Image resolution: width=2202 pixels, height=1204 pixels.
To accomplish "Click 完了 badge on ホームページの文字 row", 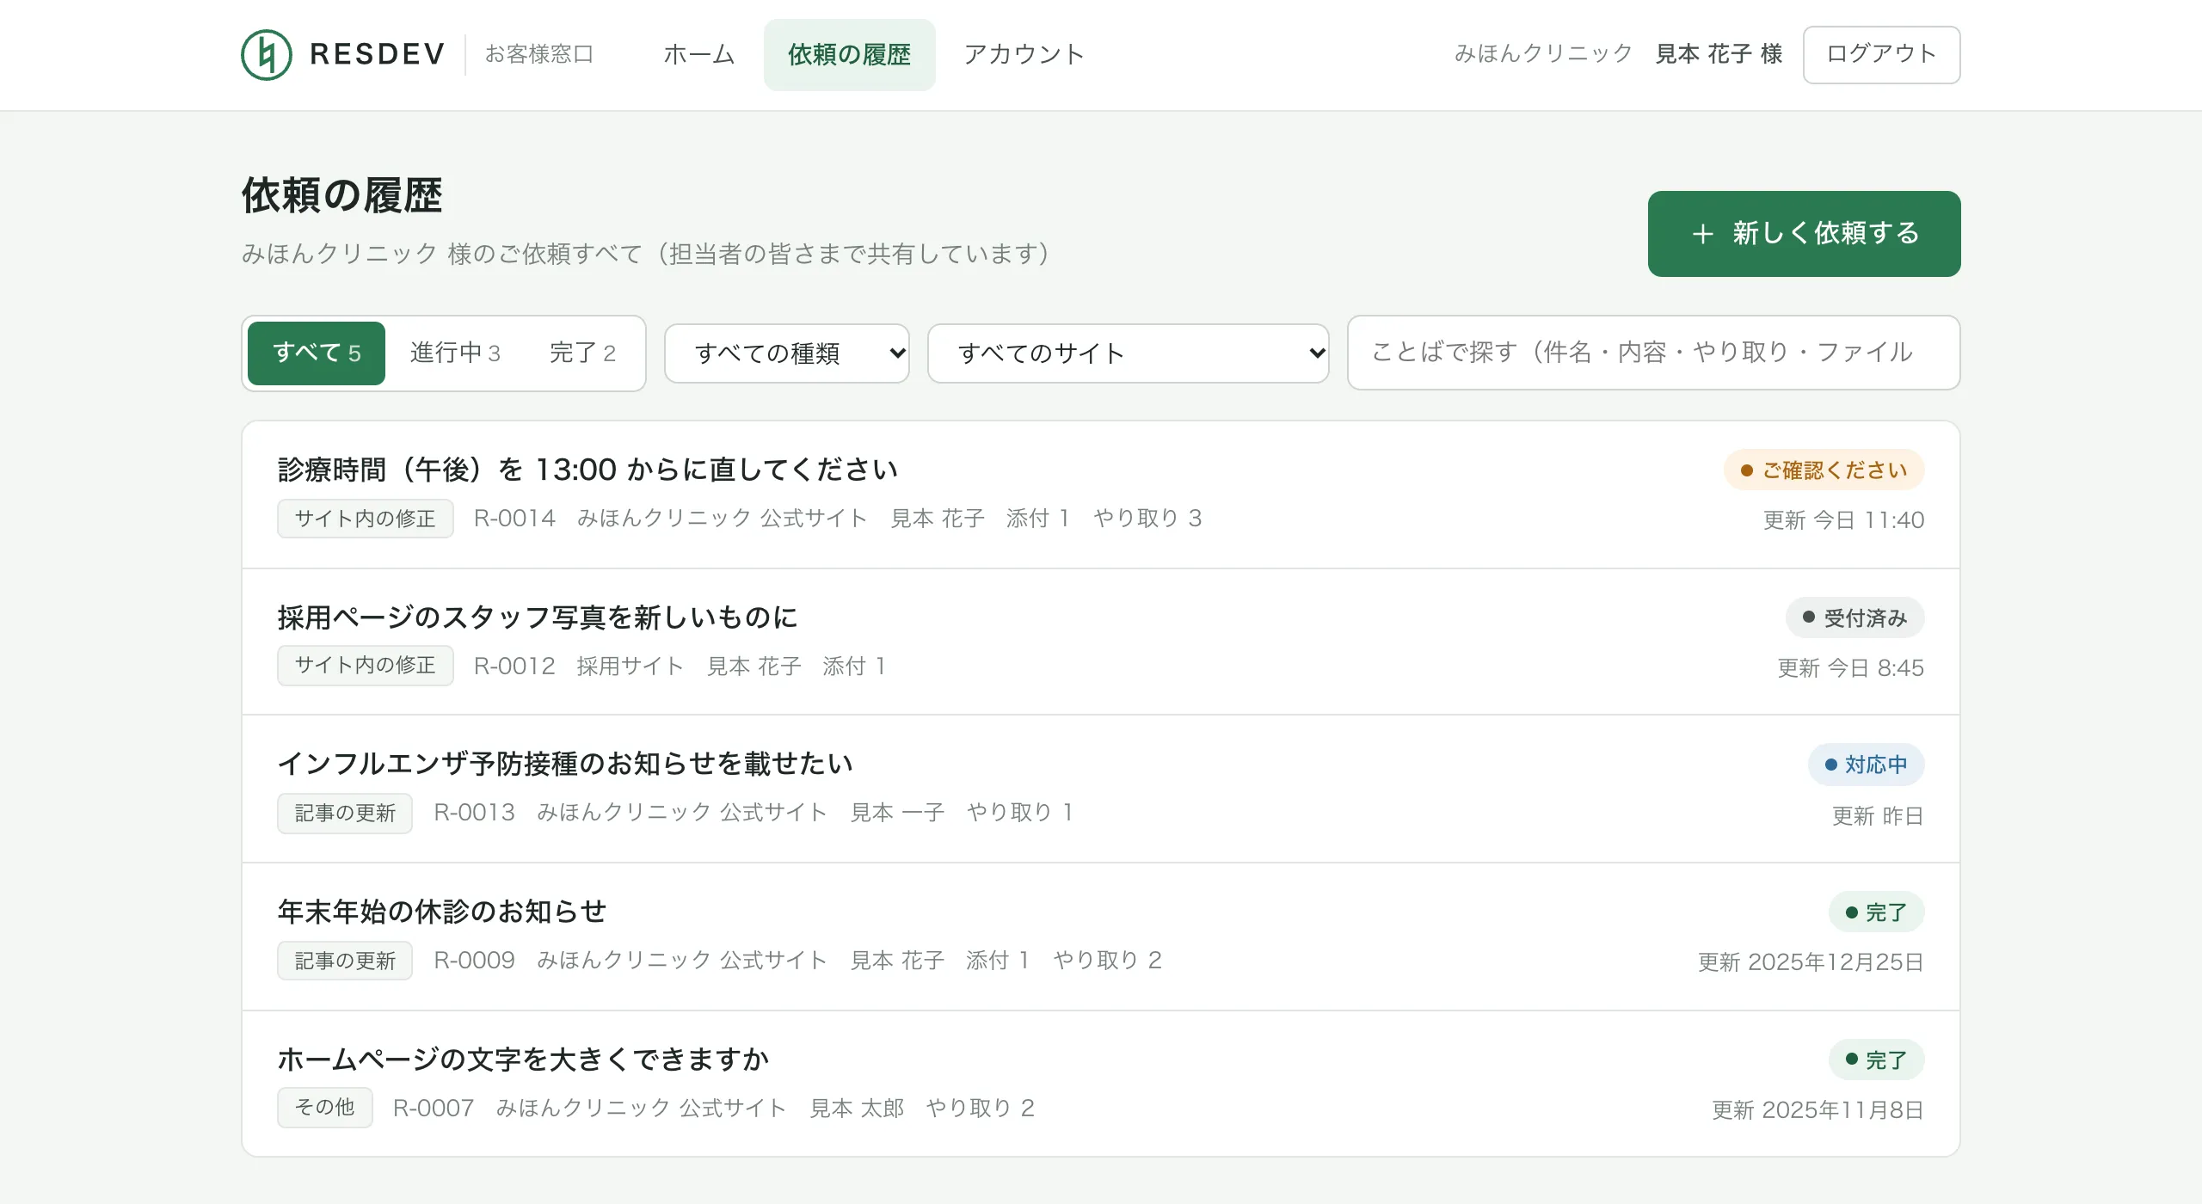I will coord(1876,1060).
